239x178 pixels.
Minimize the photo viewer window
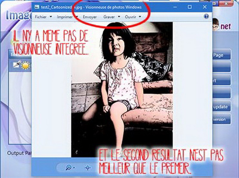pyautogui.click(x=175, y=7)
